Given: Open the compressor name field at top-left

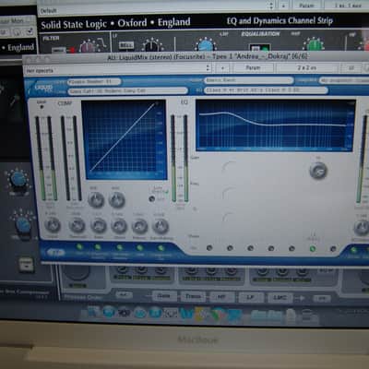Looking at the screenshot, I should pos(94,81).
